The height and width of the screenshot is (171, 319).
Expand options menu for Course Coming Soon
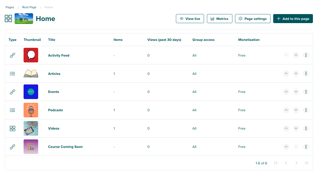[306, 147]
